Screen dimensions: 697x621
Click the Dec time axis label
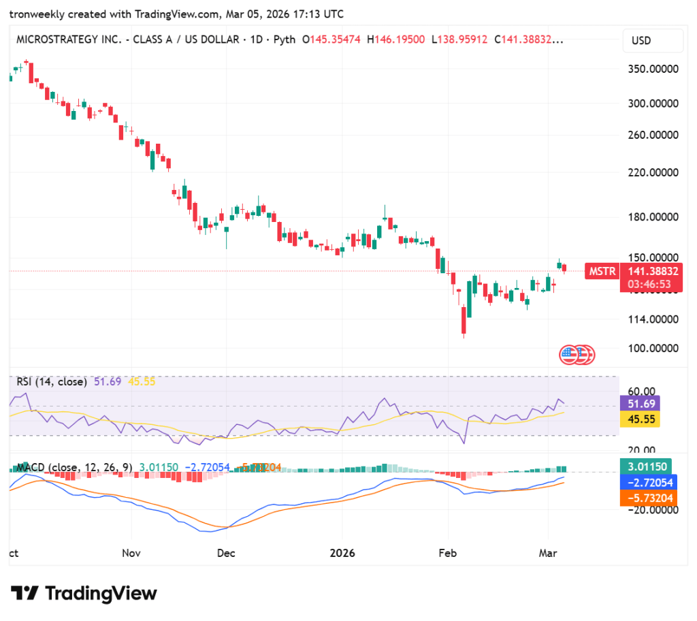click(x=226, y=553)
